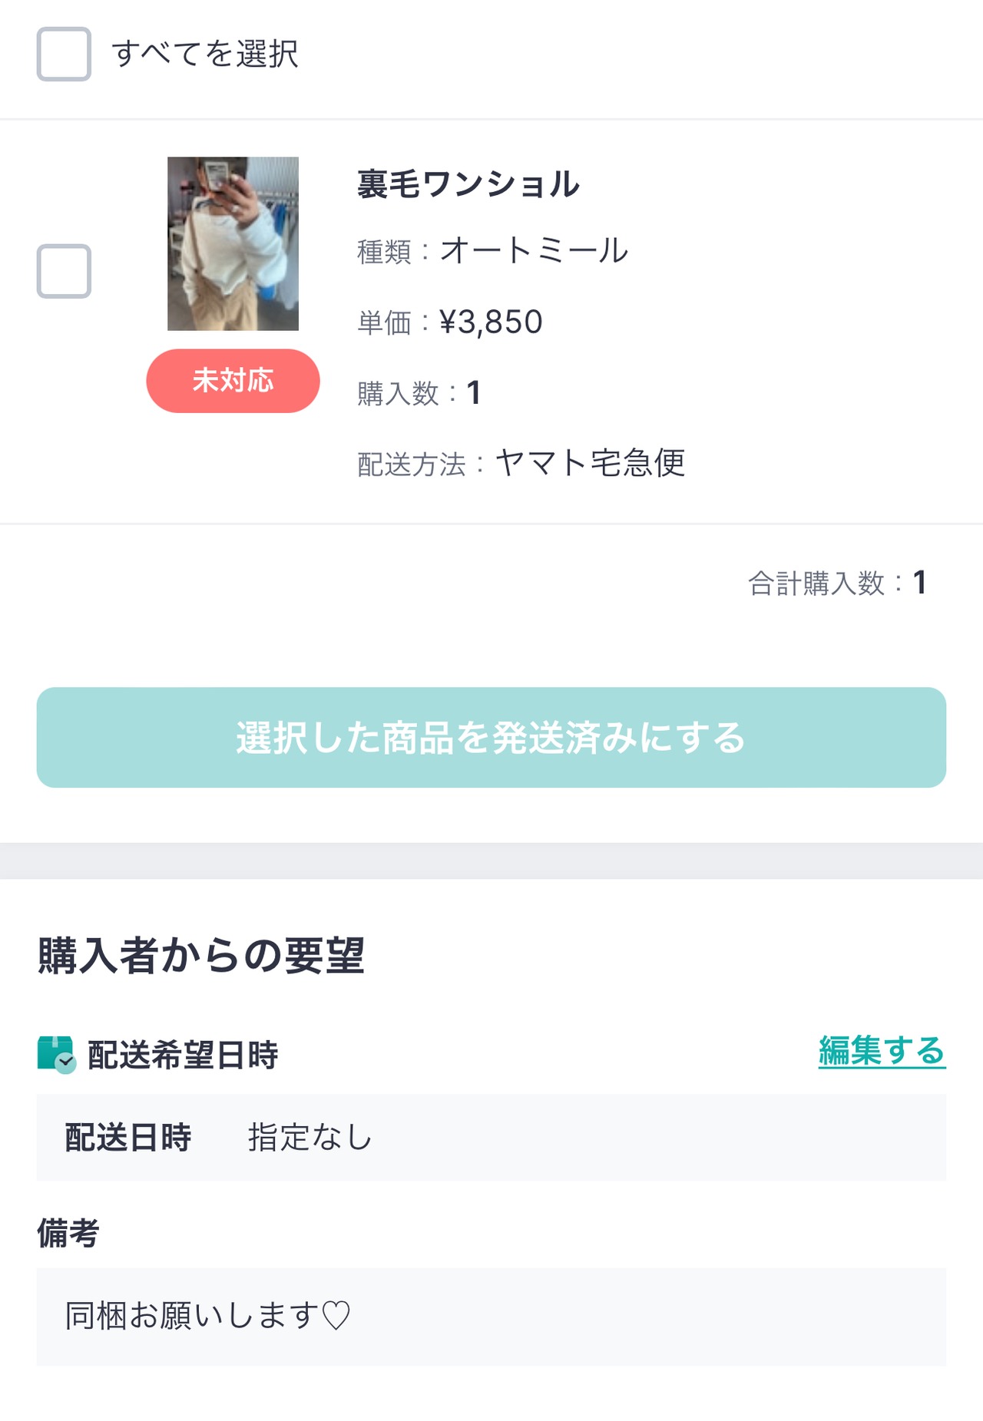Click the 購入者からの要望 heading

point(200,956)
